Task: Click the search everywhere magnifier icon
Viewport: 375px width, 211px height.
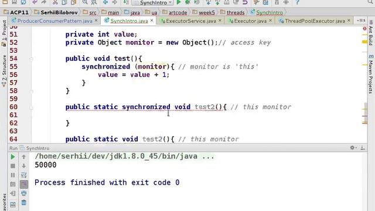Action: 370,2
